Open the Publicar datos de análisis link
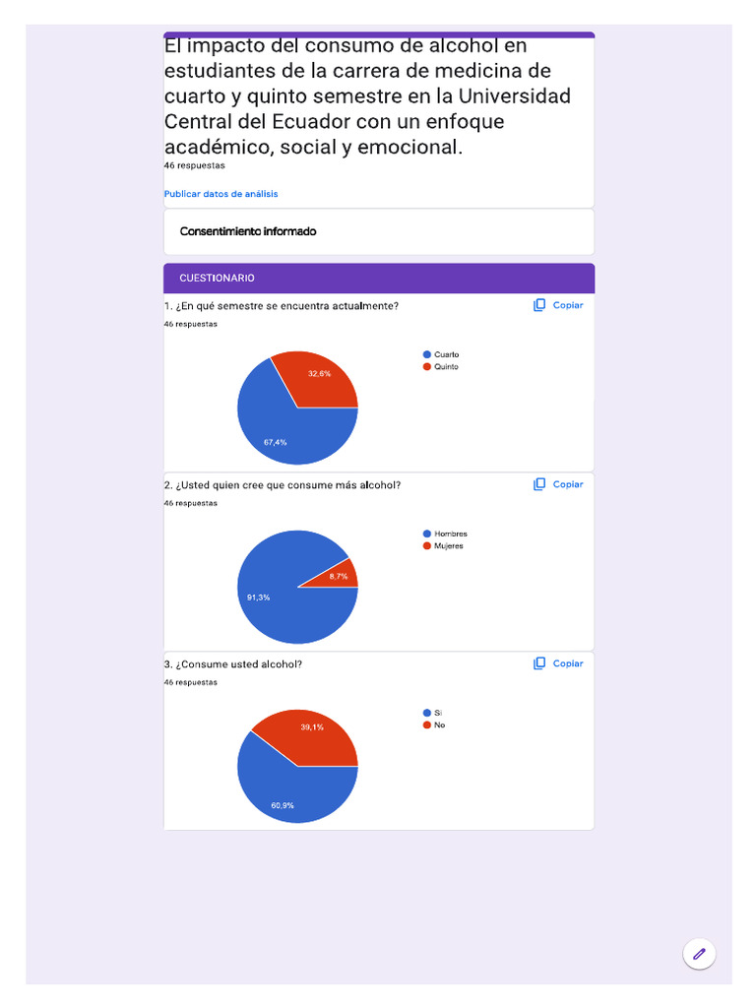This screenshot has width=756, height=1008. 220,194
